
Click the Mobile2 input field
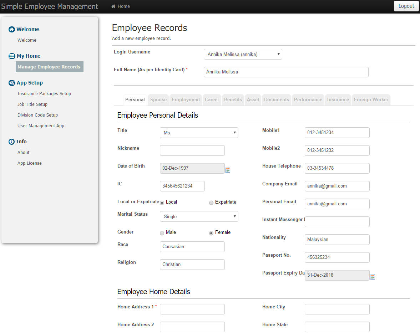337,150
